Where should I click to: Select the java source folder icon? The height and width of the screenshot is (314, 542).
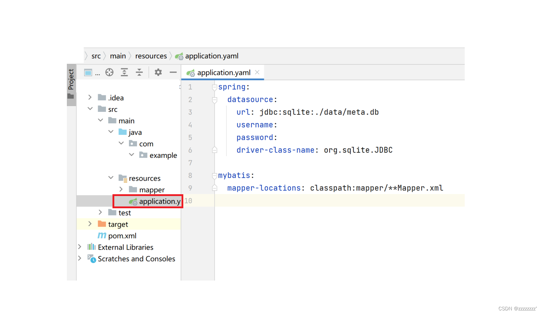(x=123, y=132)
